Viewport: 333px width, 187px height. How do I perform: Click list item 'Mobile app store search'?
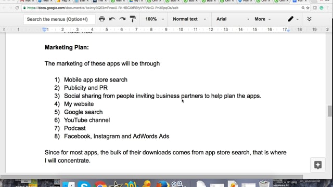pos(96,79)
